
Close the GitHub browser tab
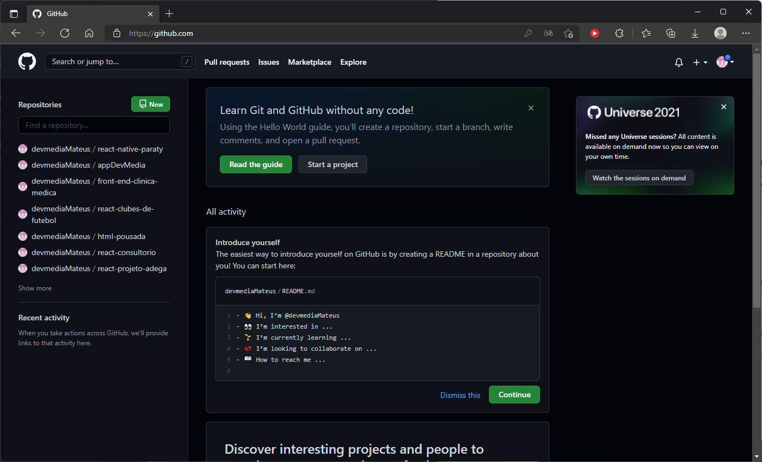[x=150, y=13]
